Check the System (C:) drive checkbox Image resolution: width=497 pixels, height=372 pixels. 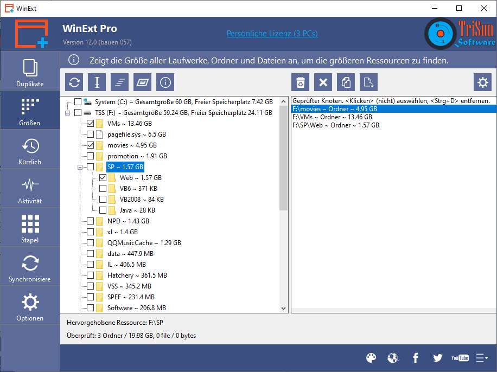[x=78, y=102]
